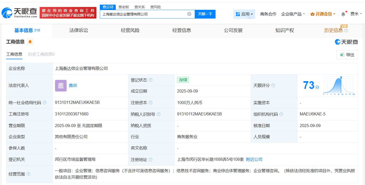Expand the 应用 dropdown
365x185 pixels.
pos(244,14)
